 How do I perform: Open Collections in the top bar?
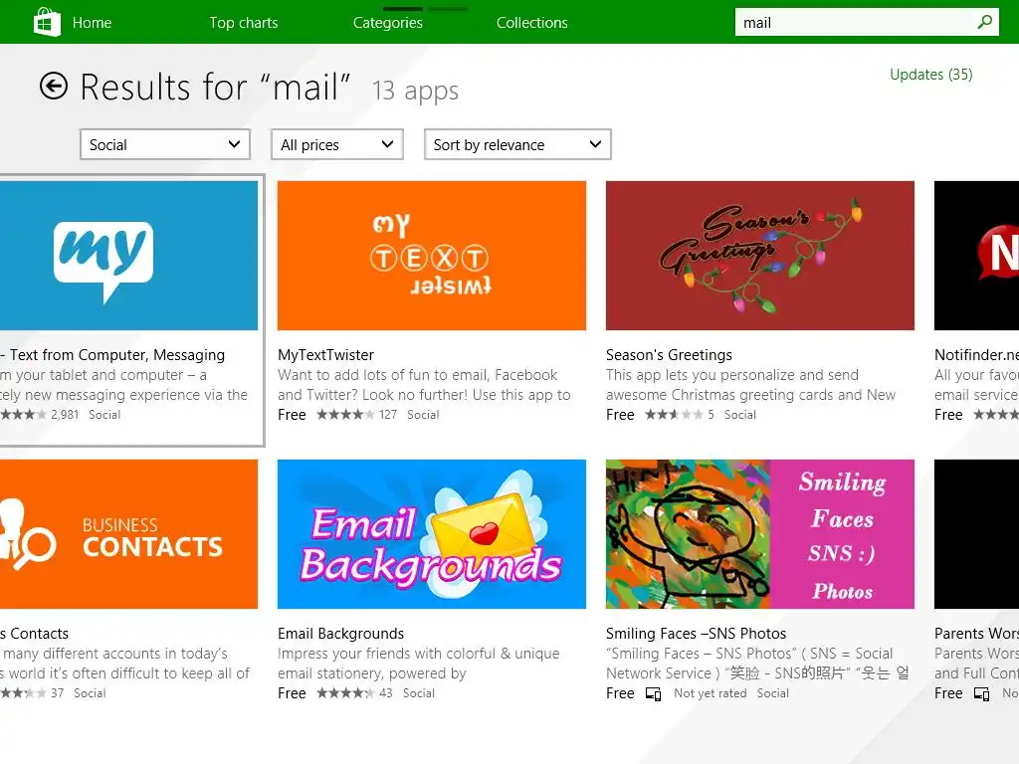[532, 23]
